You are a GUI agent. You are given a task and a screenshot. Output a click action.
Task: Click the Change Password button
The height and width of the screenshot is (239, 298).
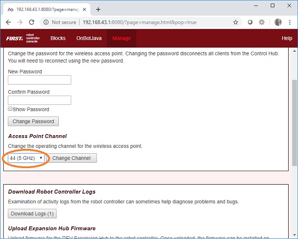coord(33,121)
